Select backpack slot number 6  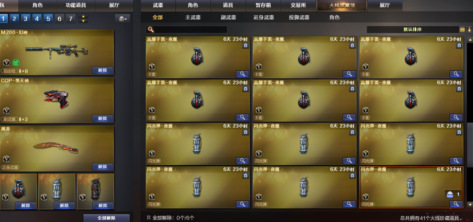coord(59,19)
